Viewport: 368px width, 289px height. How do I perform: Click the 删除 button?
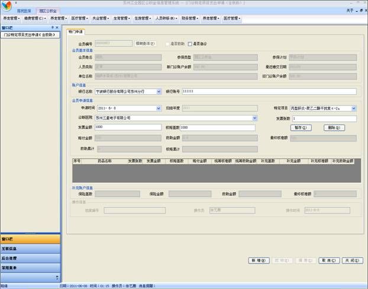(334, 127)
